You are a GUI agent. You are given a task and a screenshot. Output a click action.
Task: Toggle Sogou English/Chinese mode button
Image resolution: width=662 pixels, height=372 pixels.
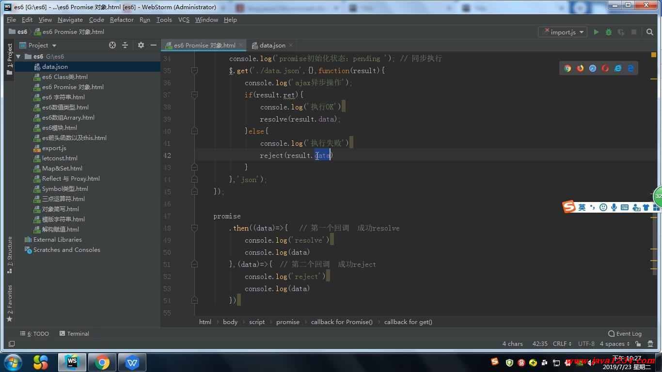pyautogui.click(x=582, y=207)
